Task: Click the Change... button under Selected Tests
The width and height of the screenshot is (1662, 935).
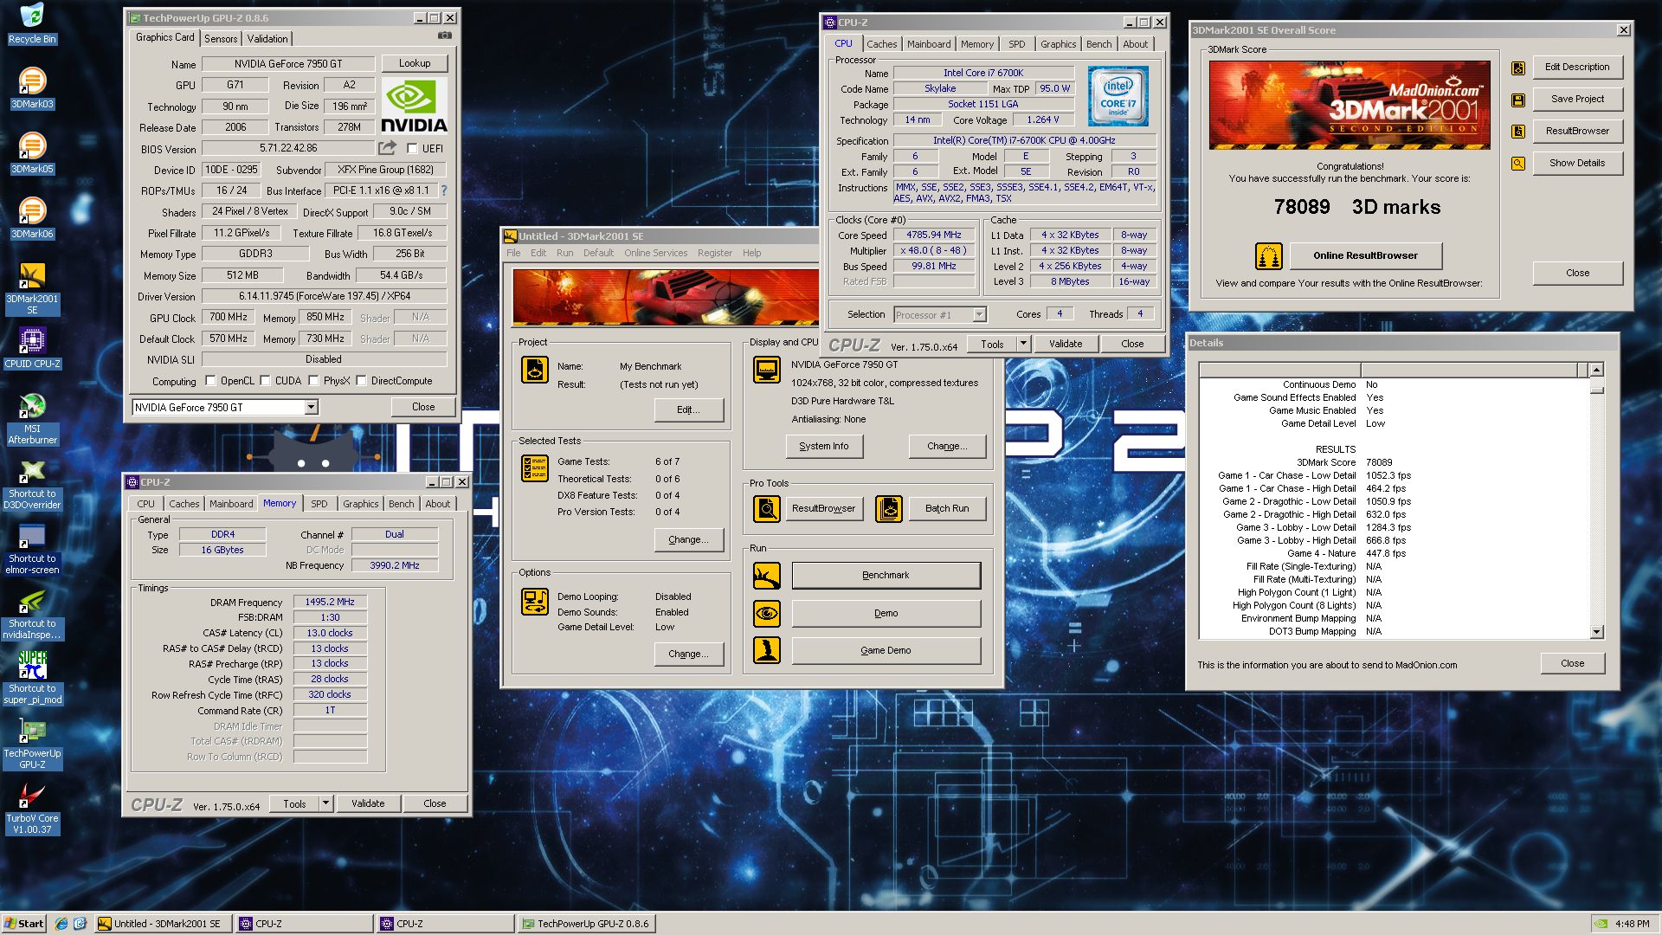Action: click(688, 539)
